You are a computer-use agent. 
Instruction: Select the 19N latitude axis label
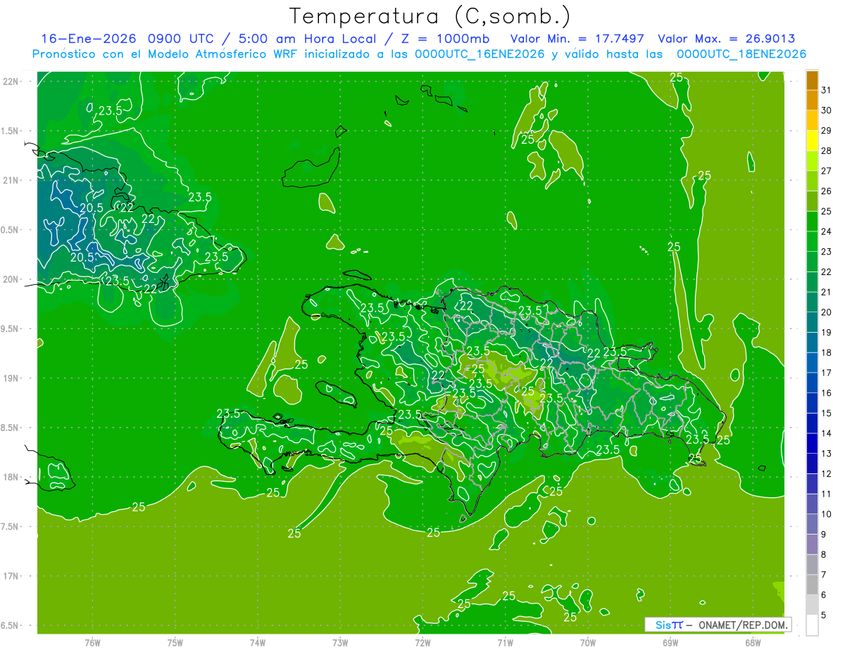[12, 378]
